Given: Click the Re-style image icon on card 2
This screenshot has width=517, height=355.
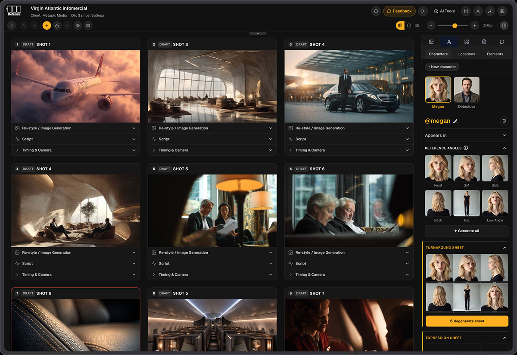Looking at the screenshot, I should [154, 128].
